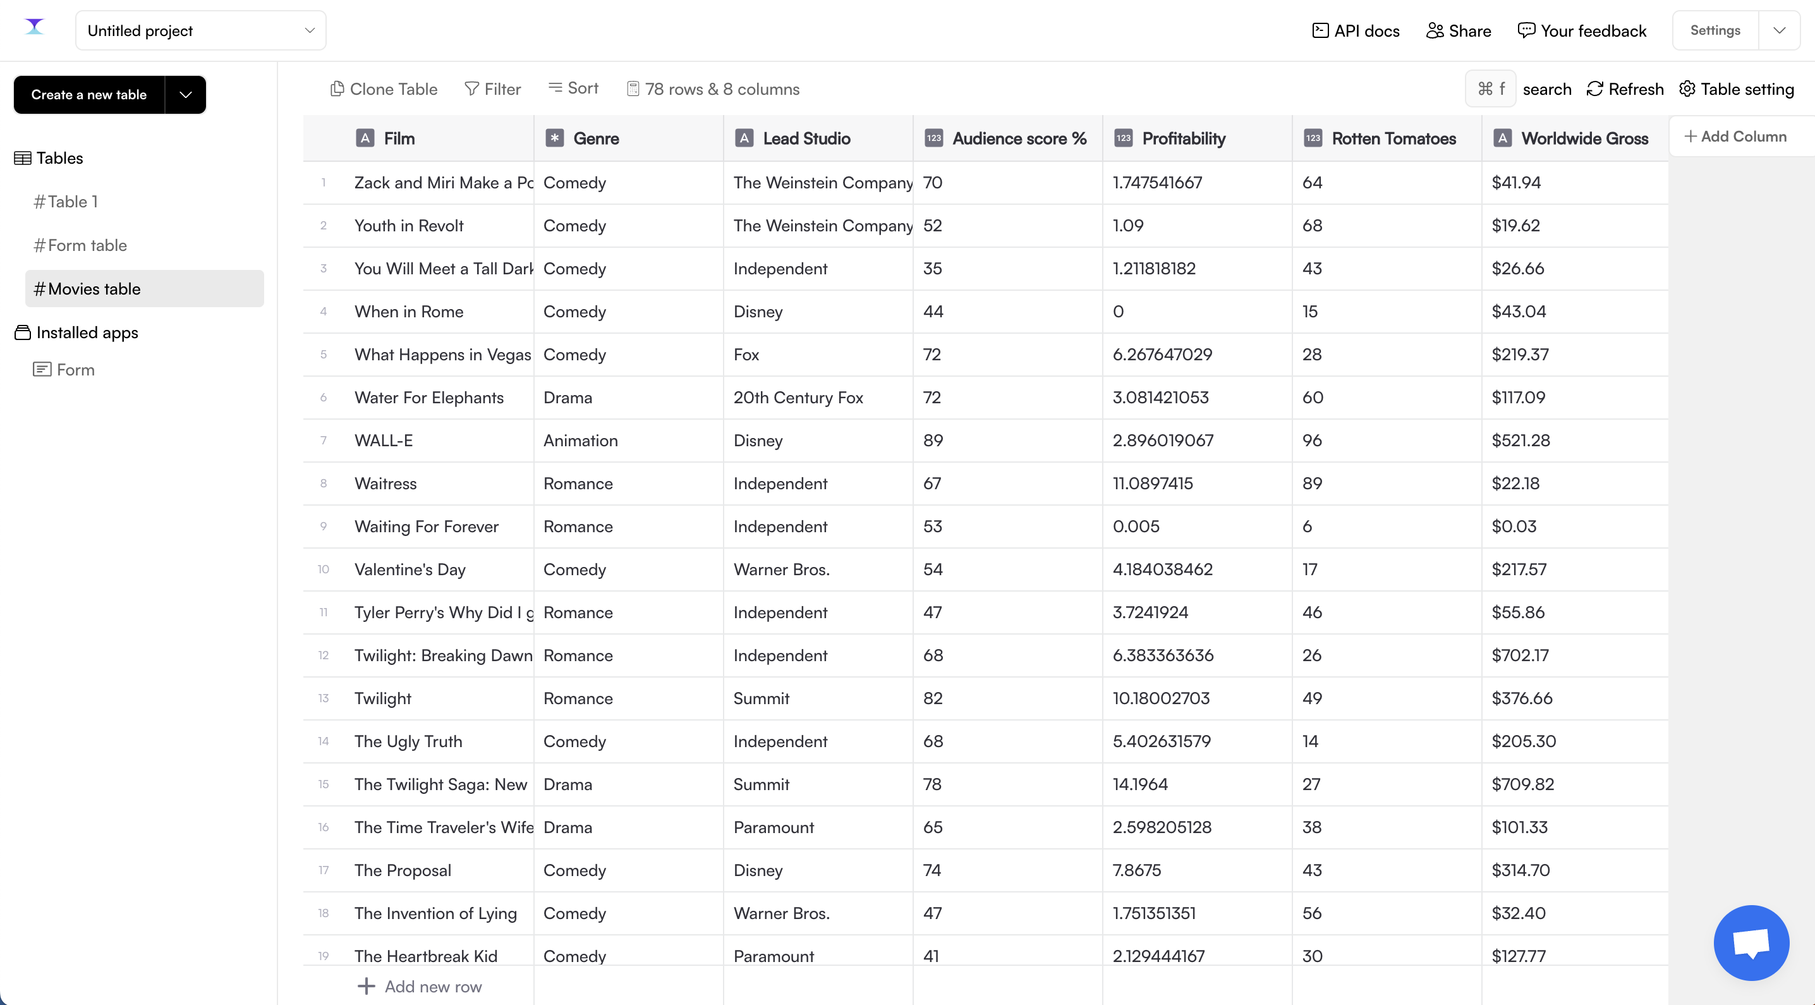Click the Installed apps icon
This screenshot has height=1005, width=1815.
(23, 332)
